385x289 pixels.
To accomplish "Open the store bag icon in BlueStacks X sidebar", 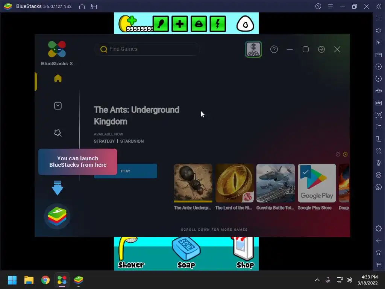I will click(x=58, y=106).
